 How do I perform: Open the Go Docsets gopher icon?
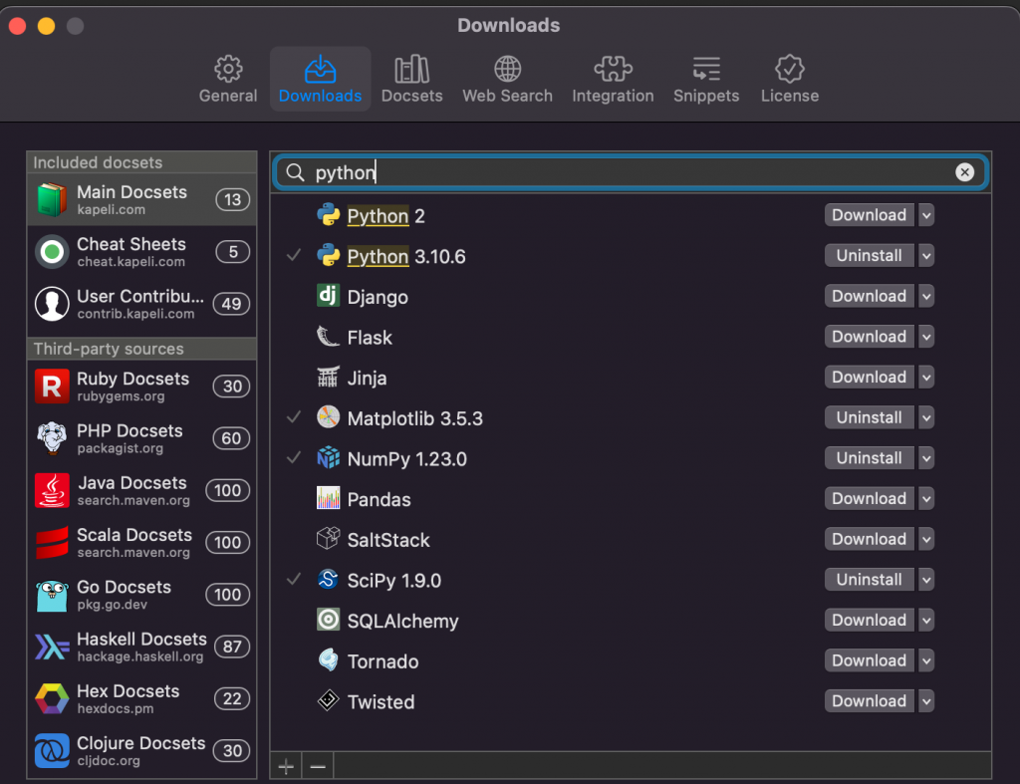pos(52,595)
